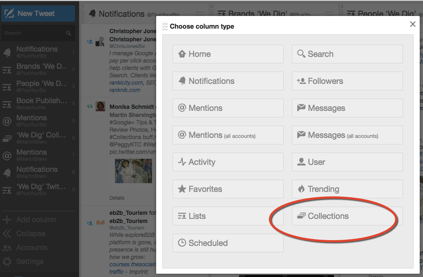
Task: Choose the Followers column type
Action: click(x=347, y=81)
